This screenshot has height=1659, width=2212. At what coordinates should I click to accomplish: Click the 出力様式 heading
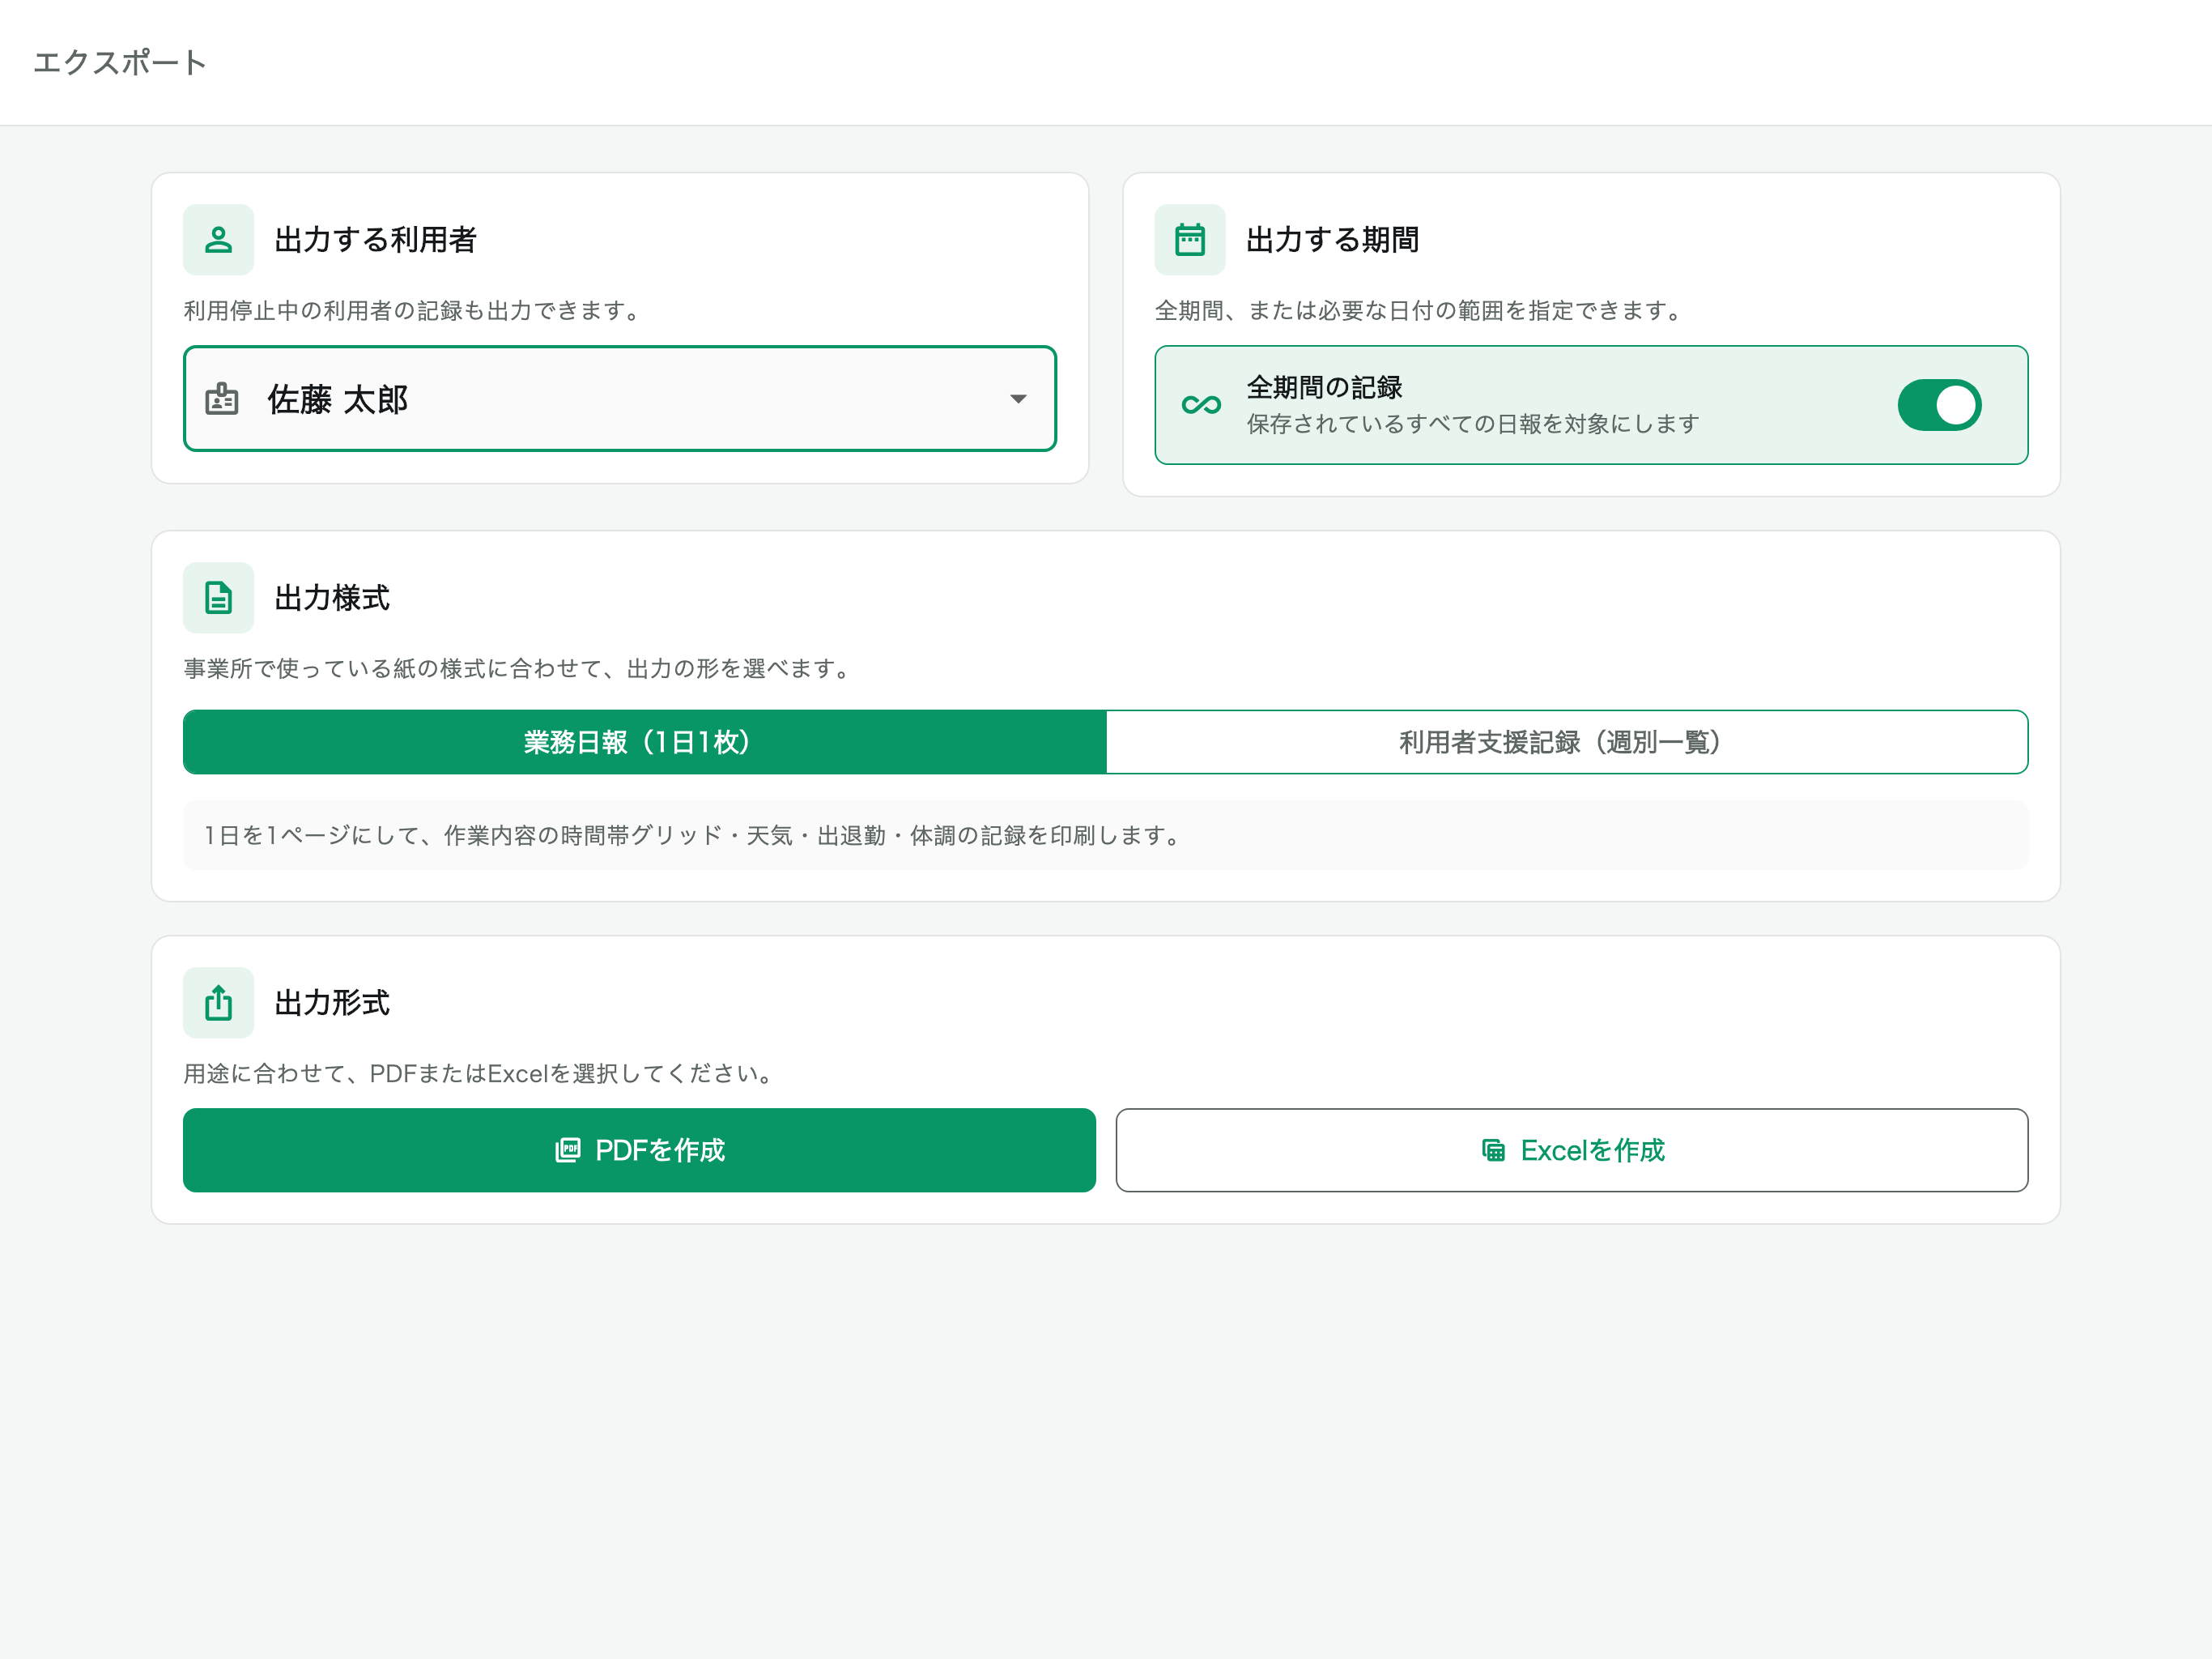pos(332,599)
